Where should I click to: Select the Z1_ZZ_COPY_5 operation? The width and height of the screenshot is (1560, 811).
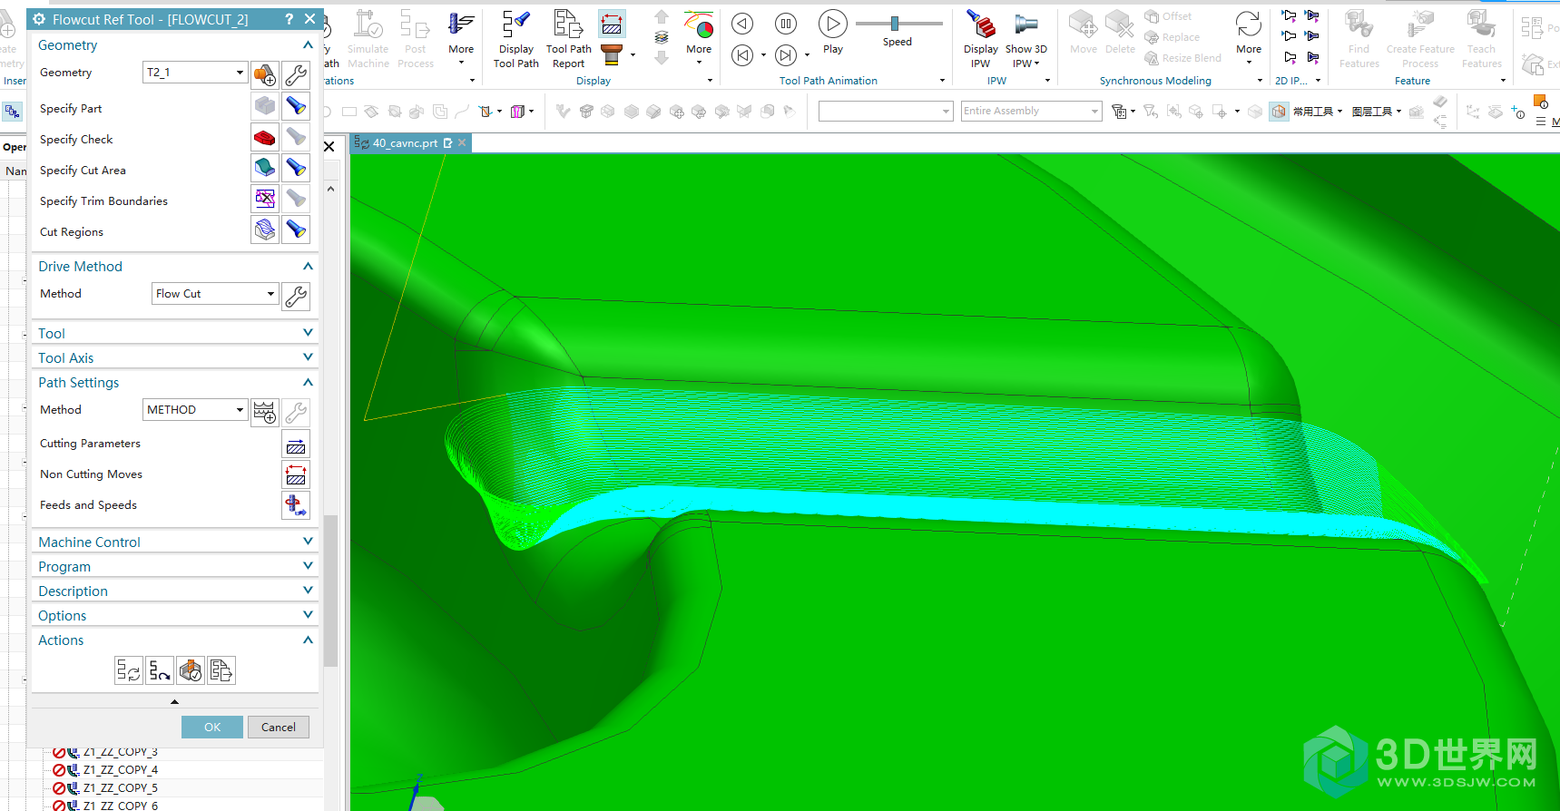click(120, 788)
